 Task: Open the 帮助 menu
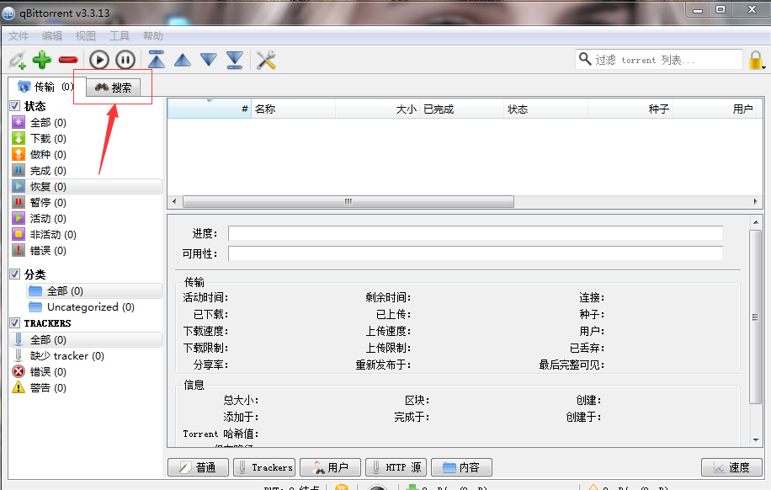pyautogui.click(x=152, y=36)
